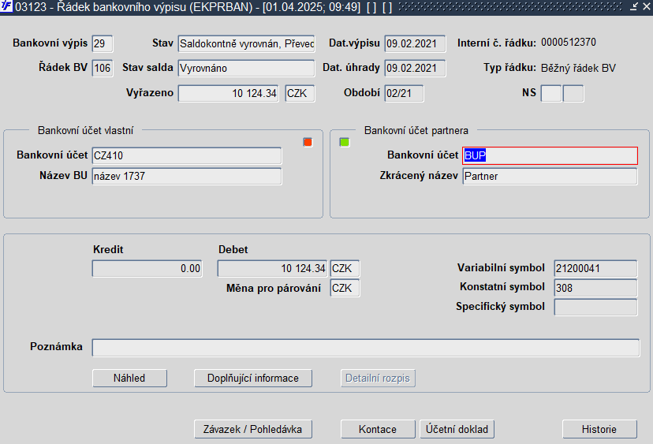Click the Název BU field název 1737
Viewport: 653px width, 444px height.
pyautogui.click(x=187, y=176)
